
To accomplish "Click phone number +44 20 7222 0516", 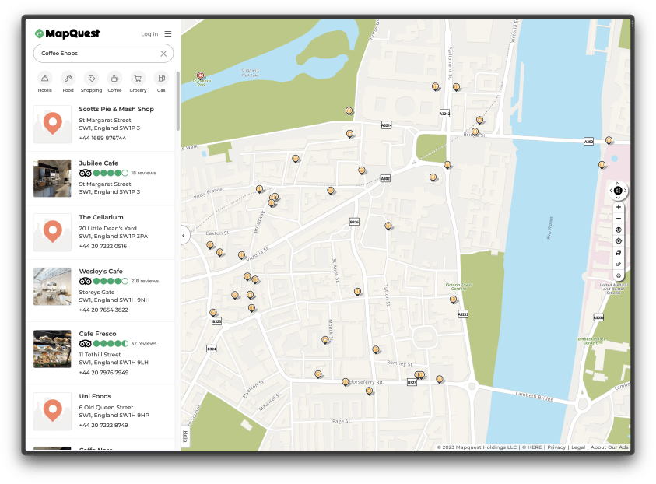I will pos(103,247).
